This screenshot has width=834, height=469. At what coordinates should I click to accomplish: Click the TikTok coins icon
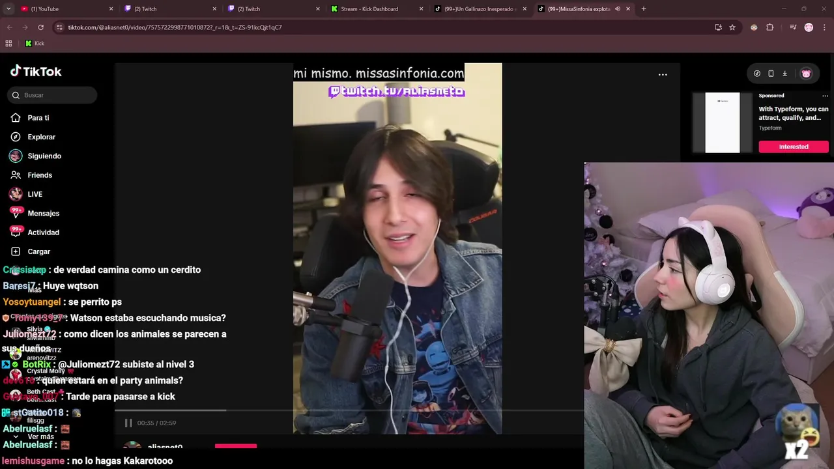pyautogui.click(x=756, y=74)
